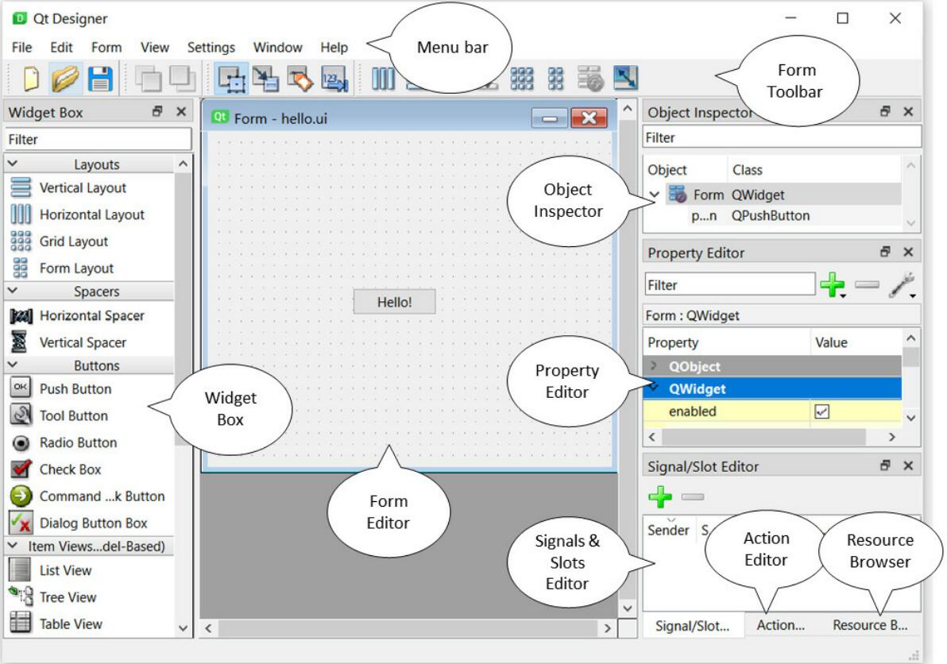The width and height of the screenshot is (947, 664).
Task: Select the QPushButton row in the Object Inspector
Action: point(772,215)
